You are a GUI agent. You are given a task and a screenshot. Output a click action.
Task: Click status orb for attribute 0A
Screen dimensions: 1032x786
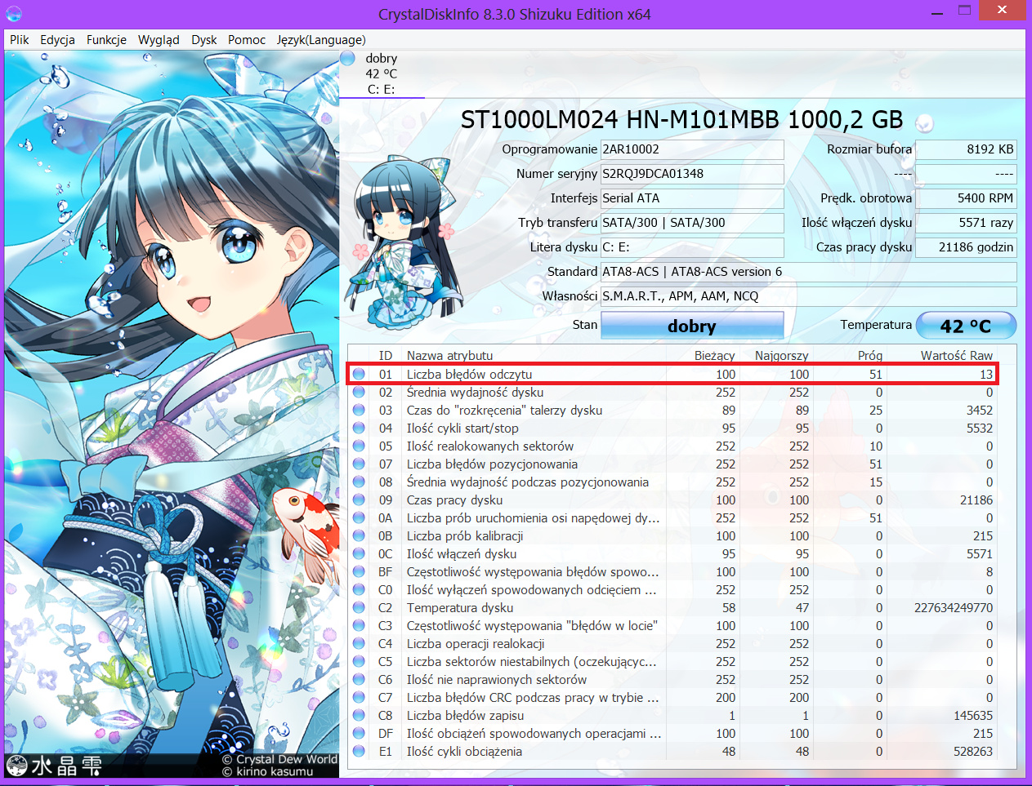coord(359,517)
